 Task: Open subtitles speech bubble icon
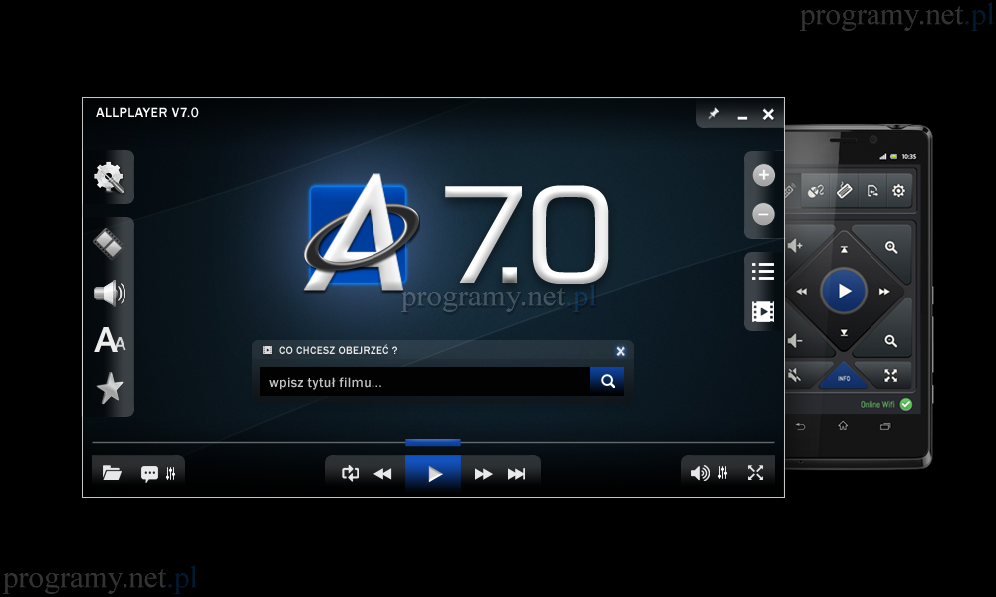click(x=149, y=474)
